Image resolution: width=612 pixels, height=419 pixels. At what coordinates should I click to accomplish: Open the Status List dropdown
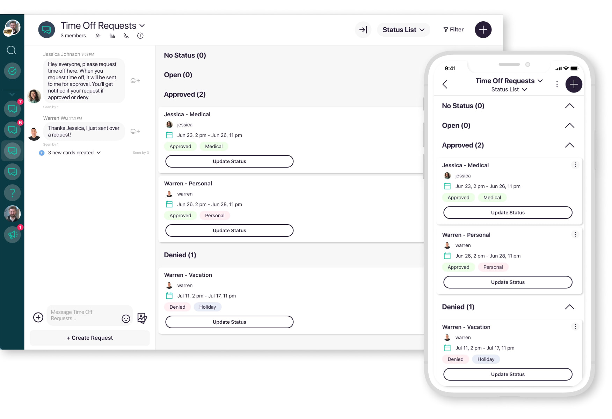(x=403, y=30)
